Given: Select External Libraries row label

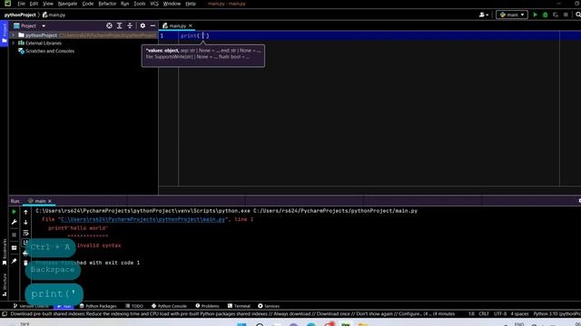Looking at the screenshot, I should (x=44, y=43).
